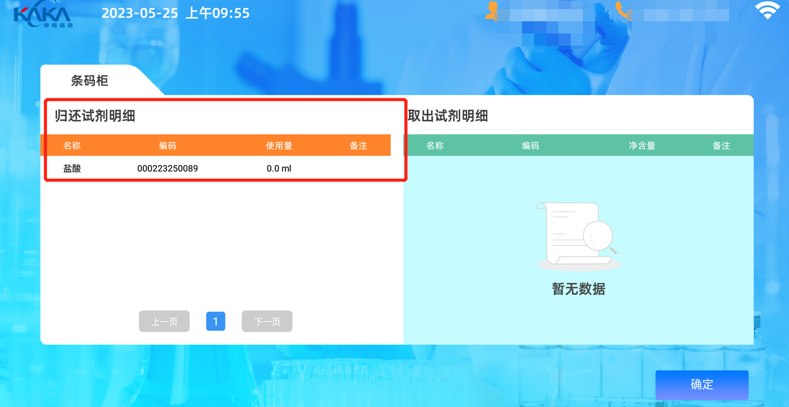This screenshot has height=407, width=789.
Task: Click the 取出试剂明细 section title
Action: pos(448,116)
